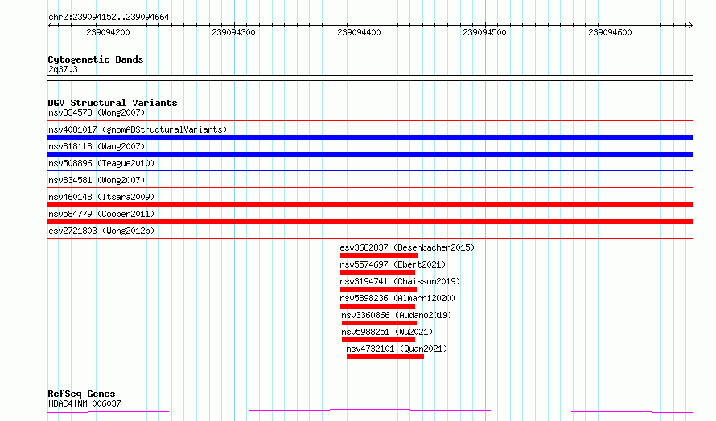Click the red bar of nsv584779
The height and width of the screenshot is (421, 716).
(370, 222)
